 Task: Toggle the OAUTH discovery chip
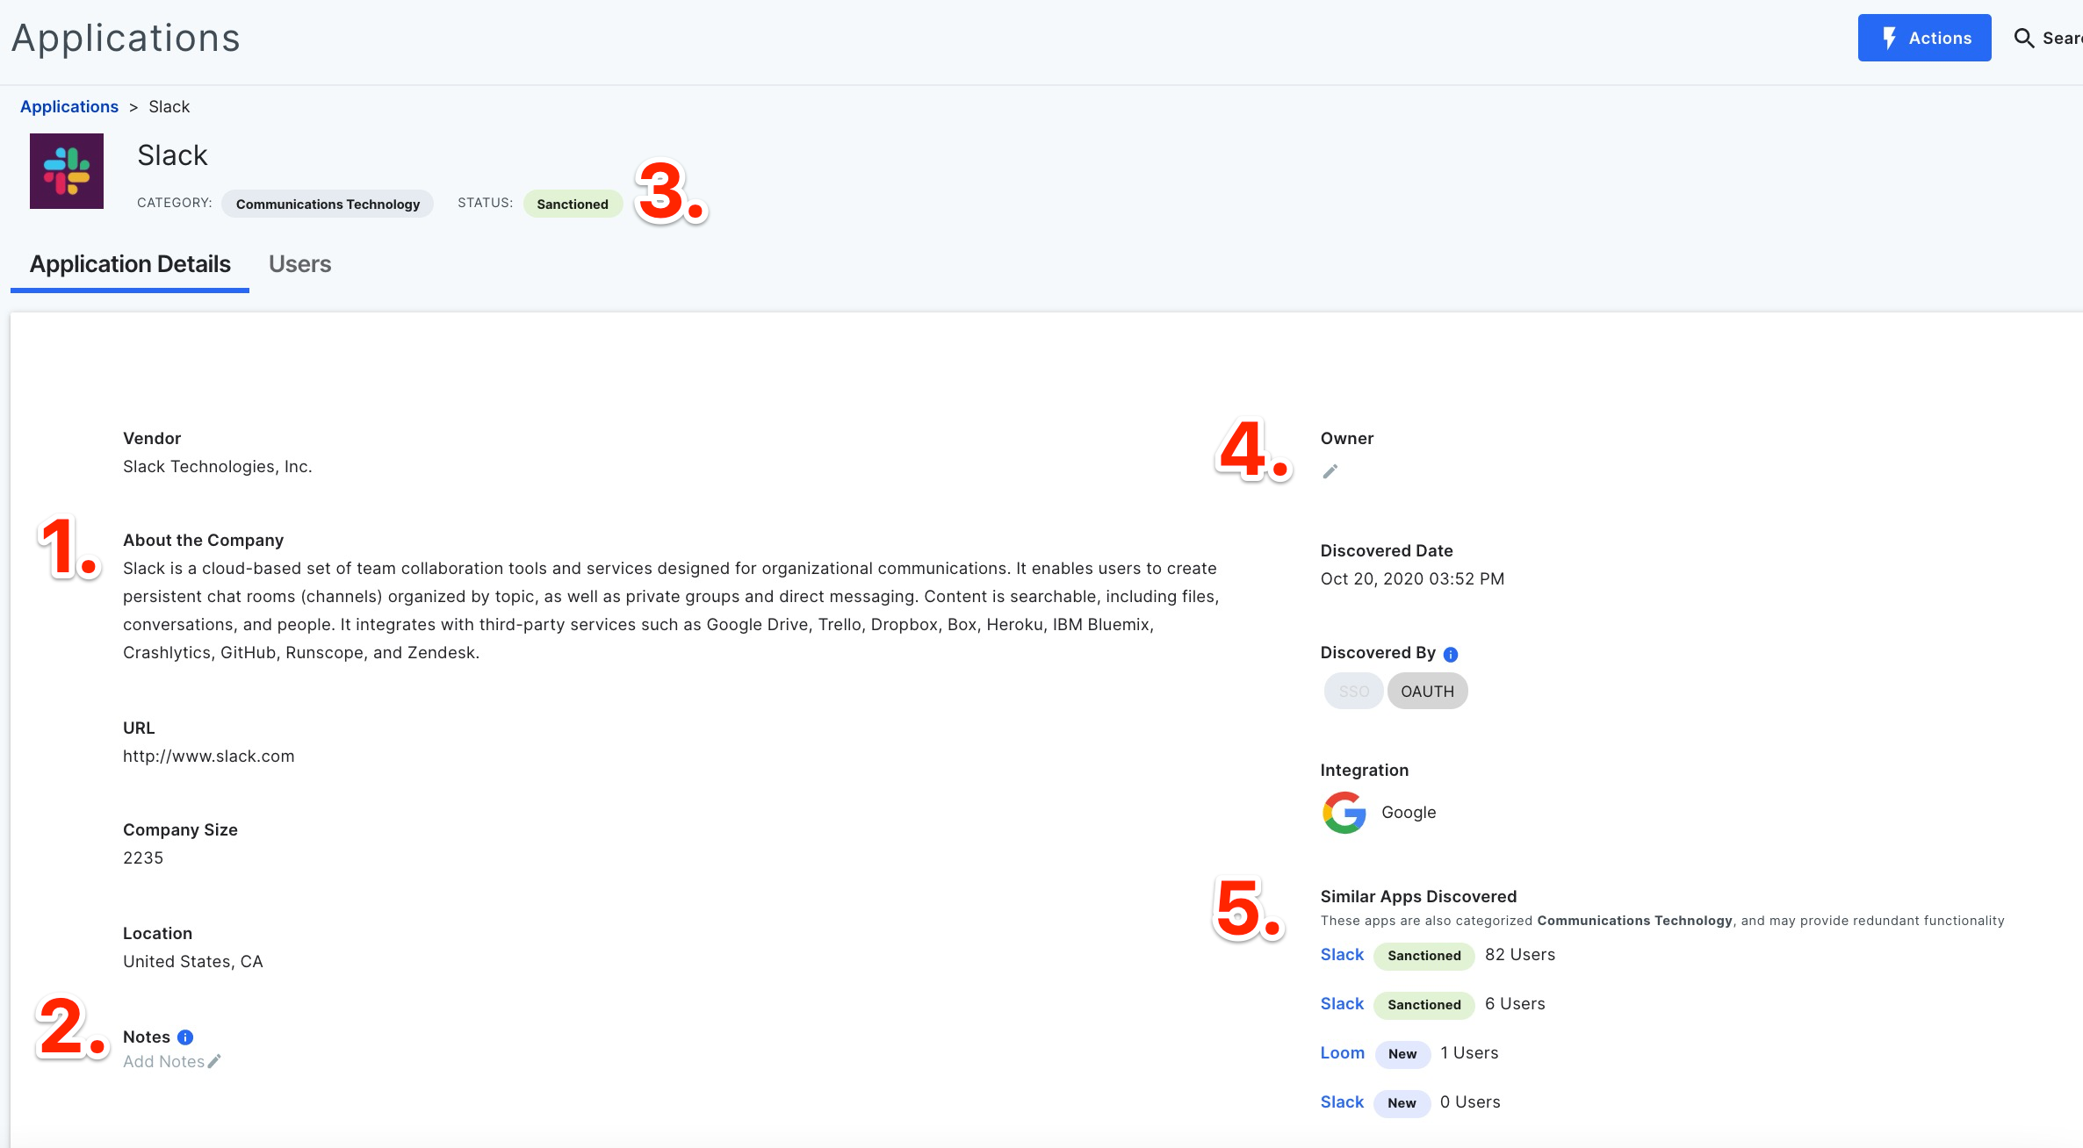1427,692
